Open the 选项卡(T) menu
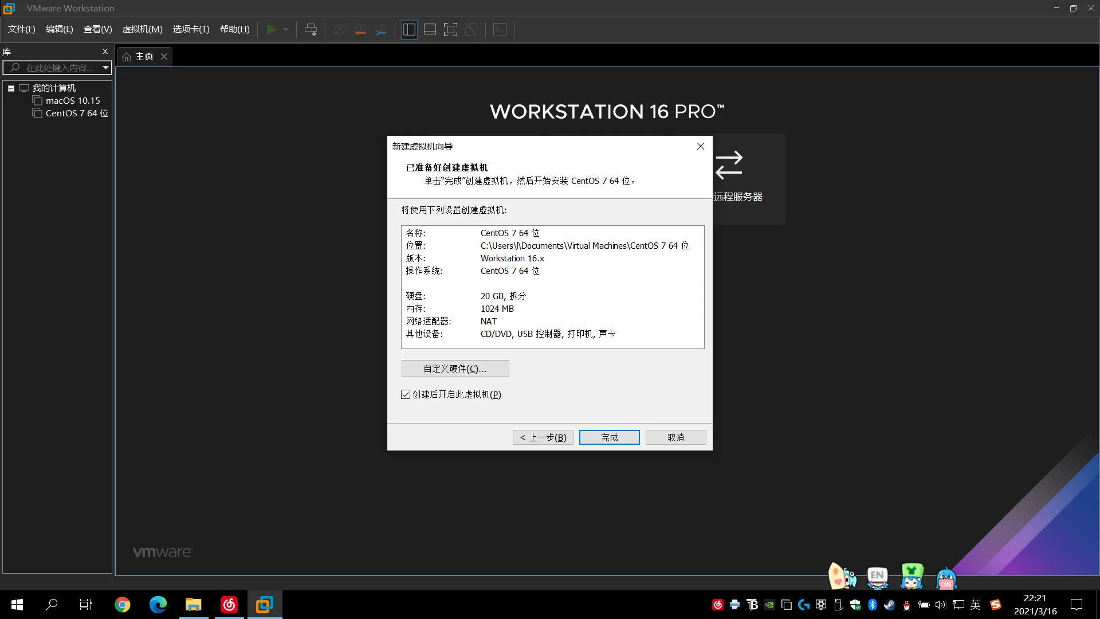 click(191, 29)
